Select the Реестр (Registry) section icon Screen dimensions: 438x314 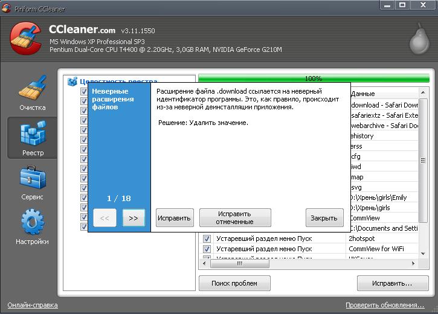33,138
